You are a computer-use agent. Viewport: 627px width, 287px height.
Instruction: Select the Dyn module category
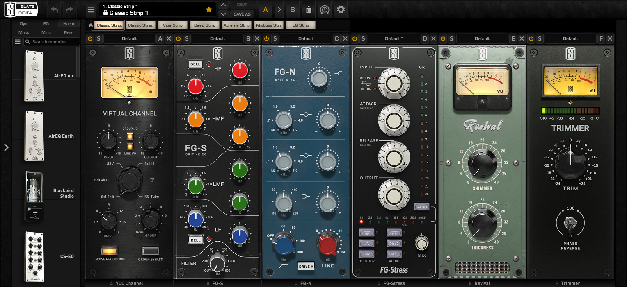(x=23, y=24)
